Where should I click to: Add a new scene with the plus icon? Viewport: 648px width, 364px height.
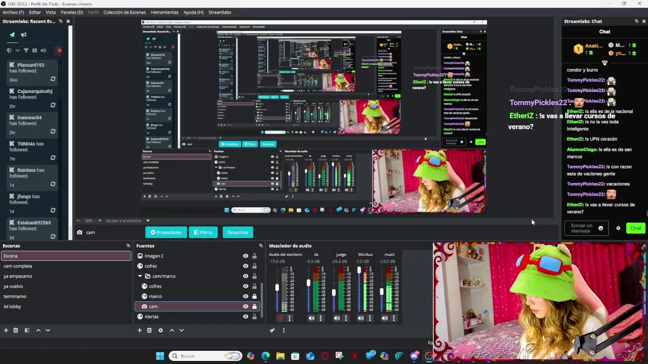pos(6,330)
